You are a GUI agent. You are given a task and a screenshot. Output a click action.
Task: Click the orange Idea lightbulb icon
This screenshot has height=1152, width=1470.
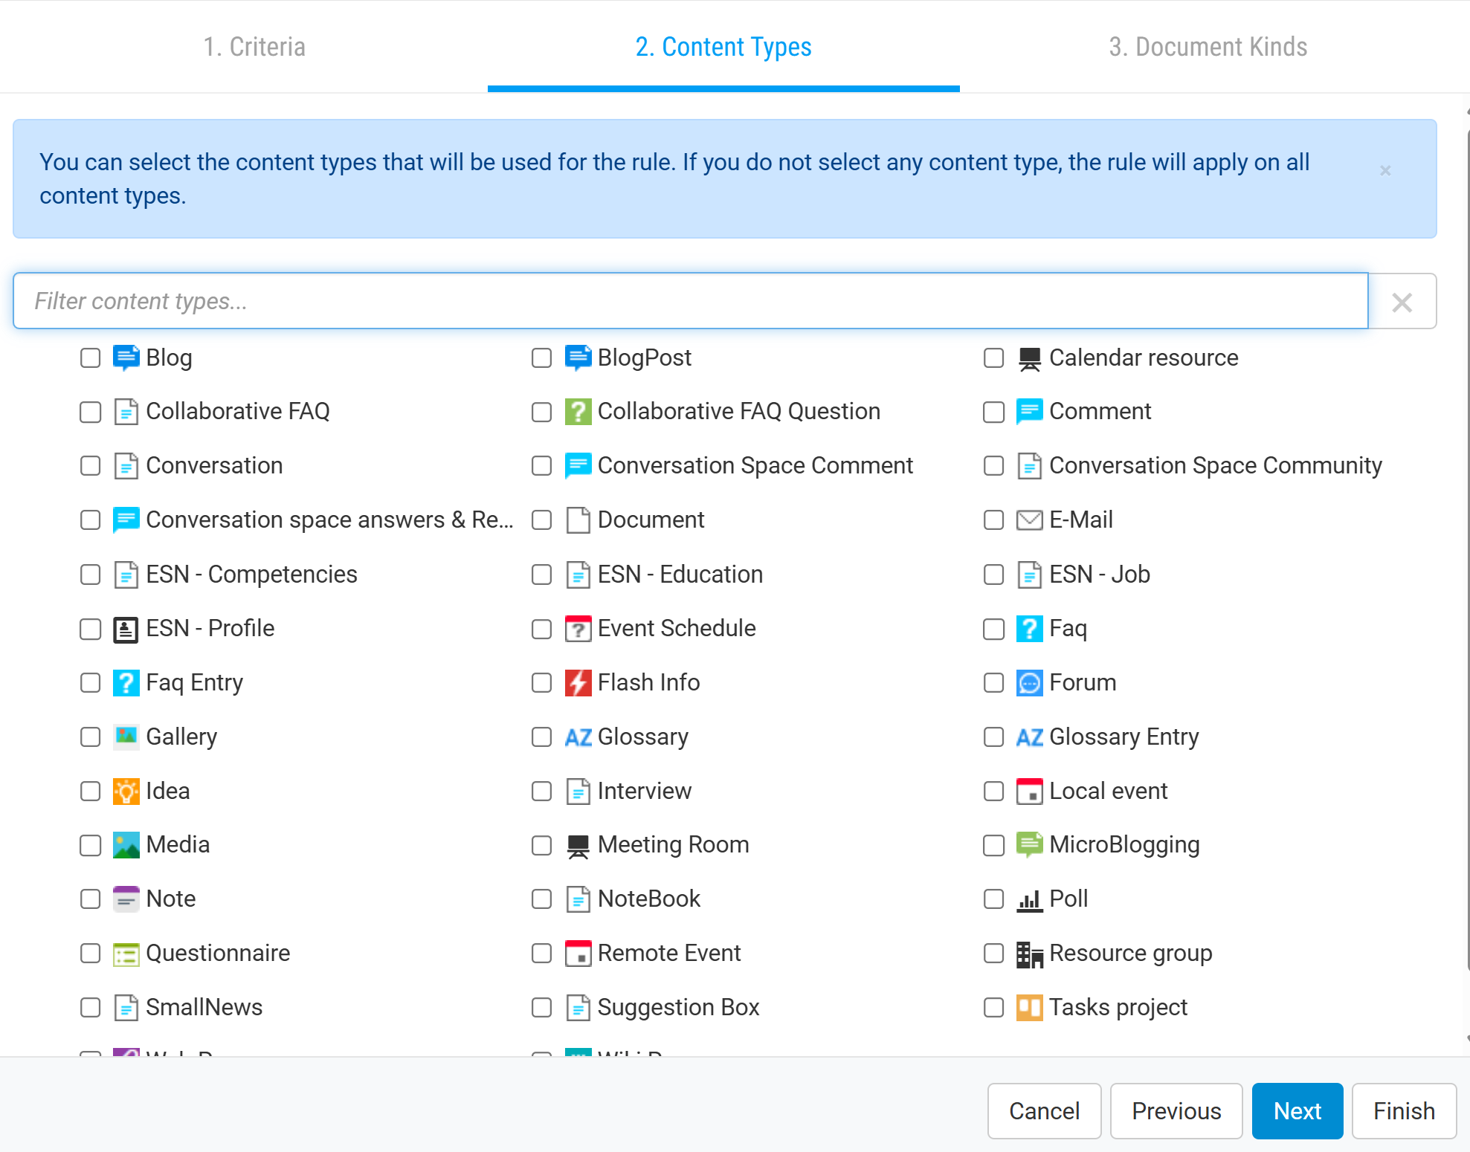[126, 792]
